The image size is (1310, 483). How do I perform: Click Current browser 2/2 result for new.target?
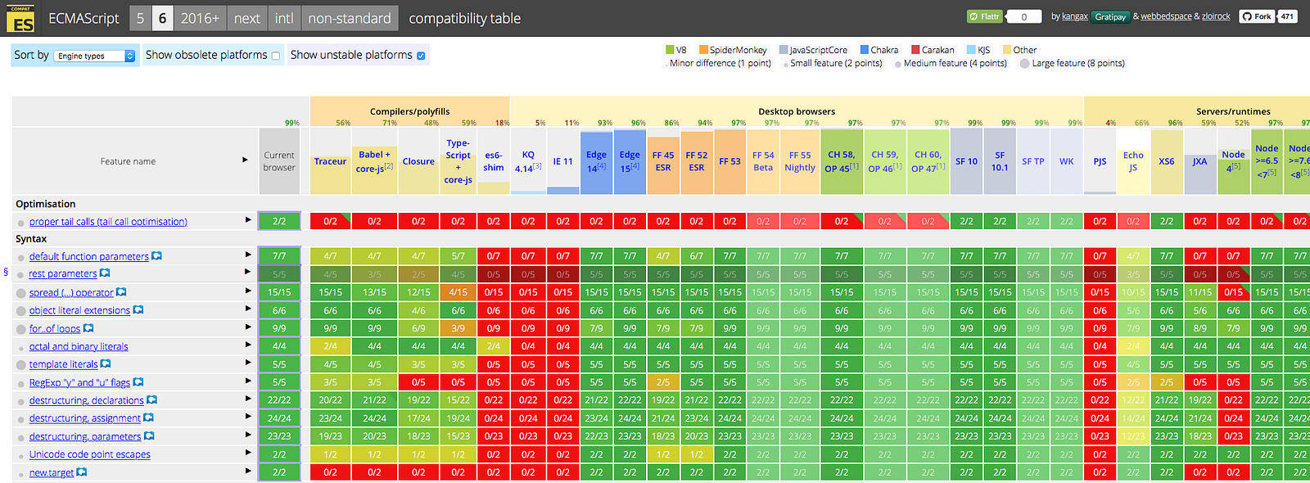[x=279, y=472]
